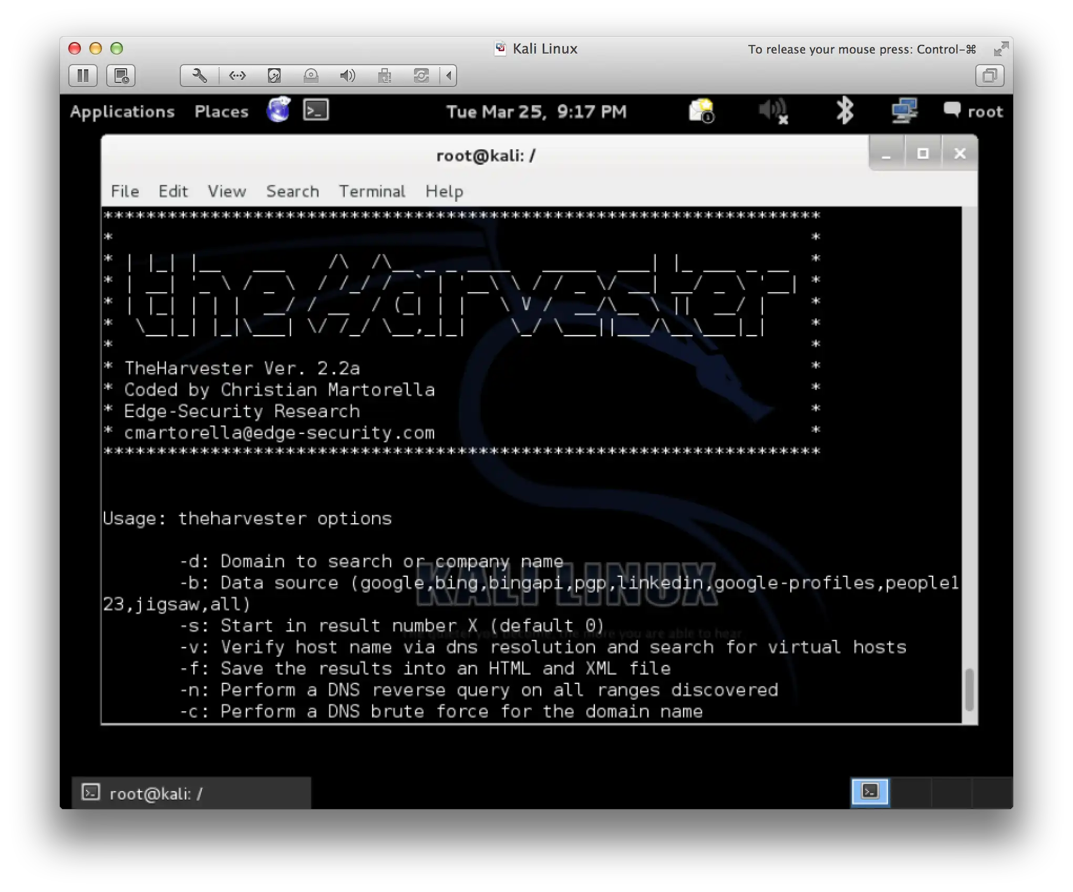Click the network adapter arrows icon
Screen dimensions: 1073x892
[x=237, y=76]
